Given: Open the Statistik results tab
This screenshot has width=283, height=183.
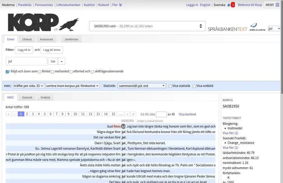Looking at the screenshot, I should (27, 97).
